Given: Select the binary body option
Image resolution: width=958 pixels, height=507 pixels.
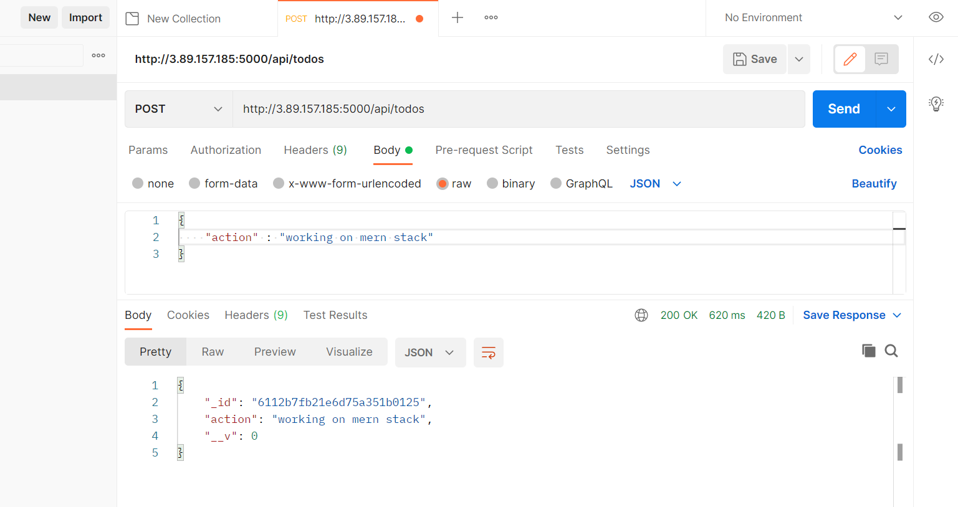Looking at the screenshot, I should pyautogui.click(x=510, y=183).
